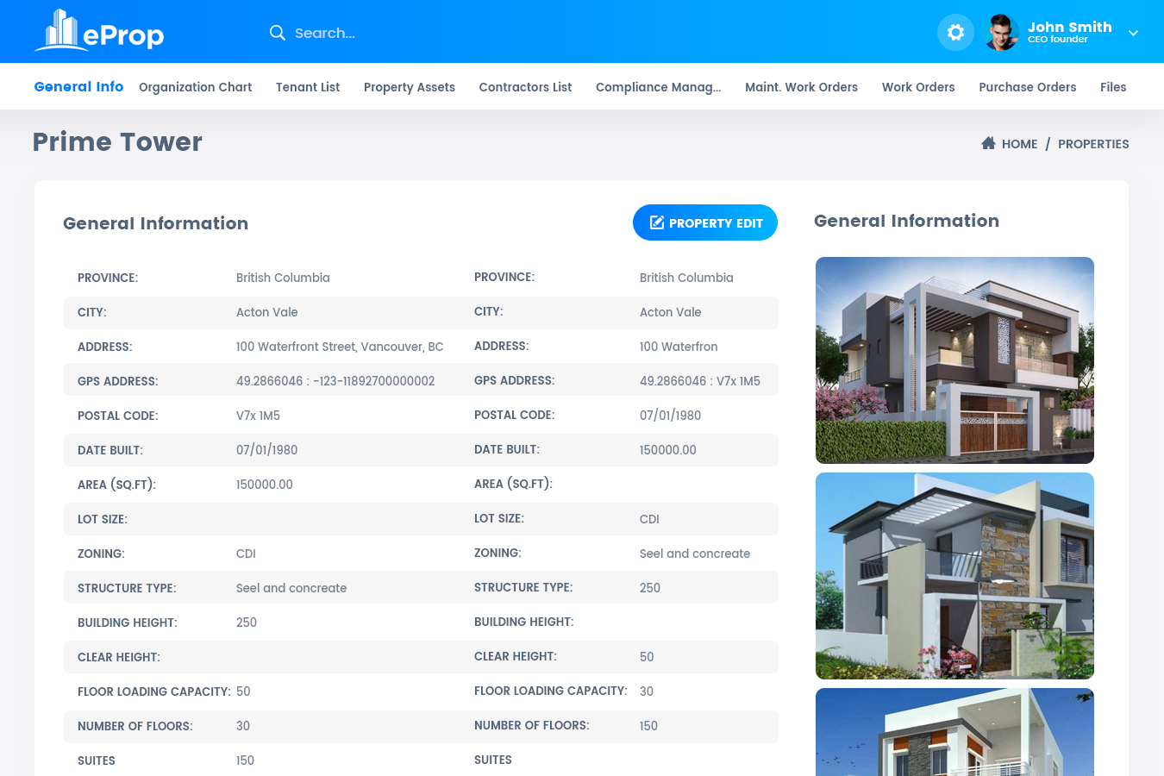Click the 'Seel and concreate' zoning value in the right column
The width and height of the screenshot is (1164, 776).
click(x=695, y=554)
